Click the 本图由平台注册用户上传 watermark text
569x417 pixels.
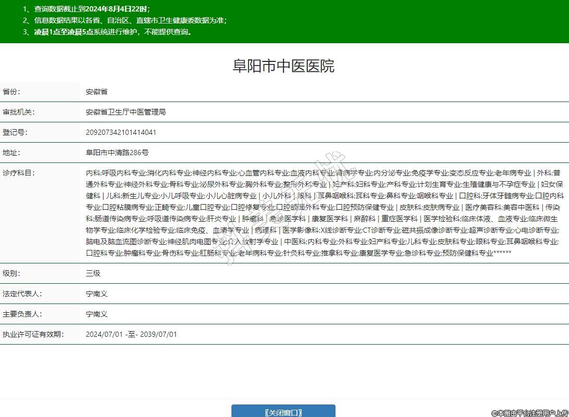pyautogui.click(x=529, y=412)
